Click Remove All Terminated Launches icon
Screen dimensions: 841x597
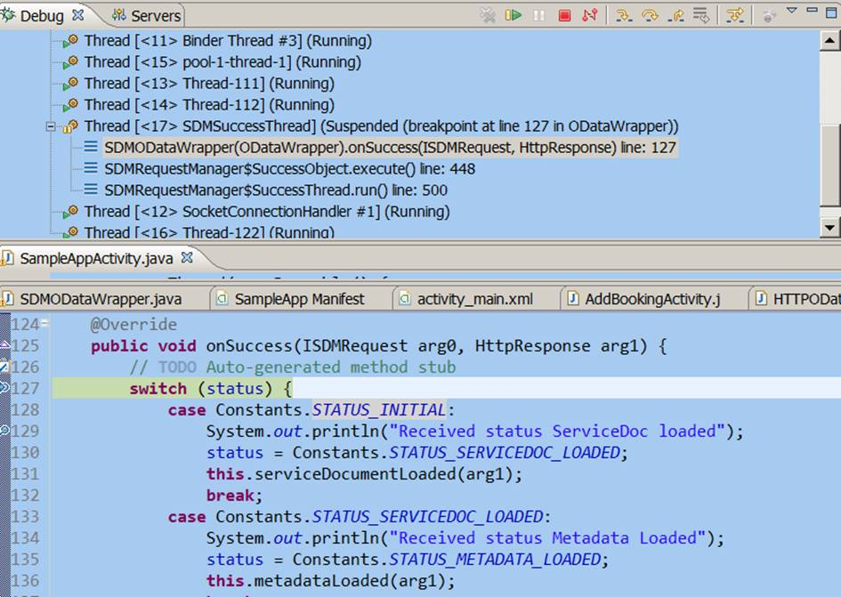[488, 15]
